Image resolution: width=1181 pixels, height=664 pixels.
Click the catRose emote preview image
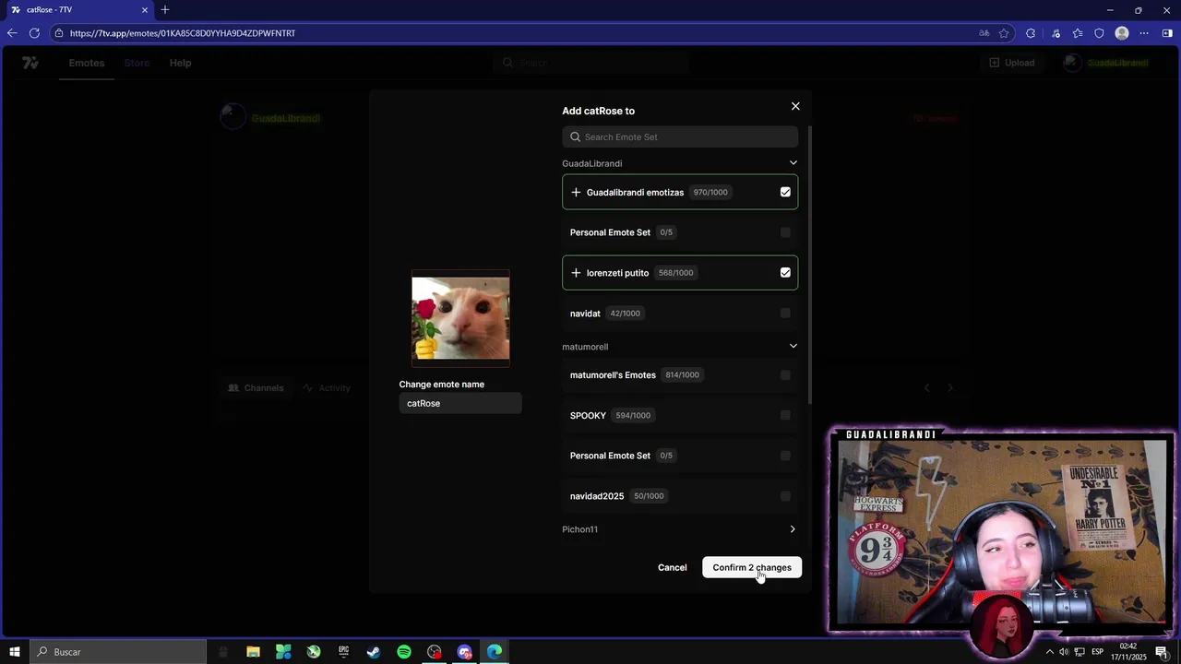460,318
